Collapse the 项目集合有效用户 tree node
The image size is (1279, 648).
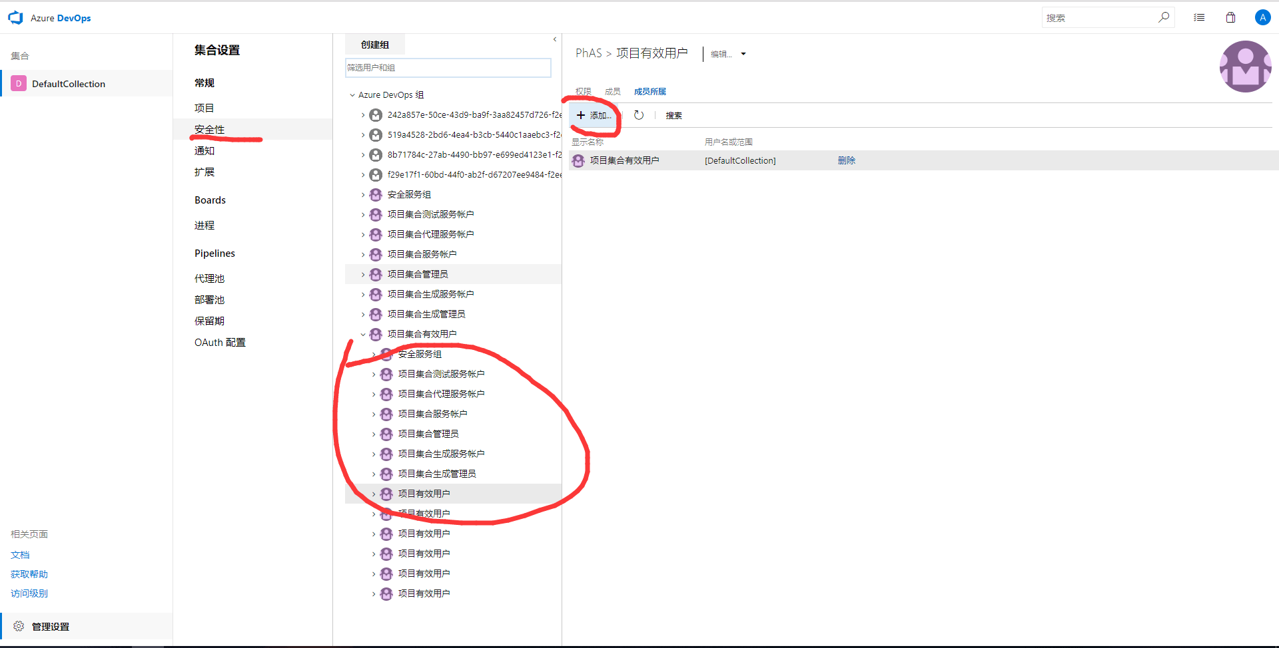363,334
